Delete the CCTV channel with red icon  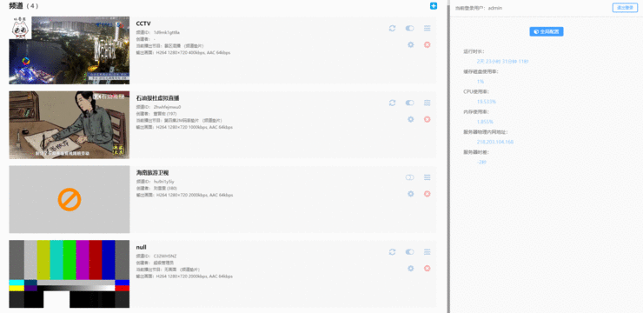point(428,44)
